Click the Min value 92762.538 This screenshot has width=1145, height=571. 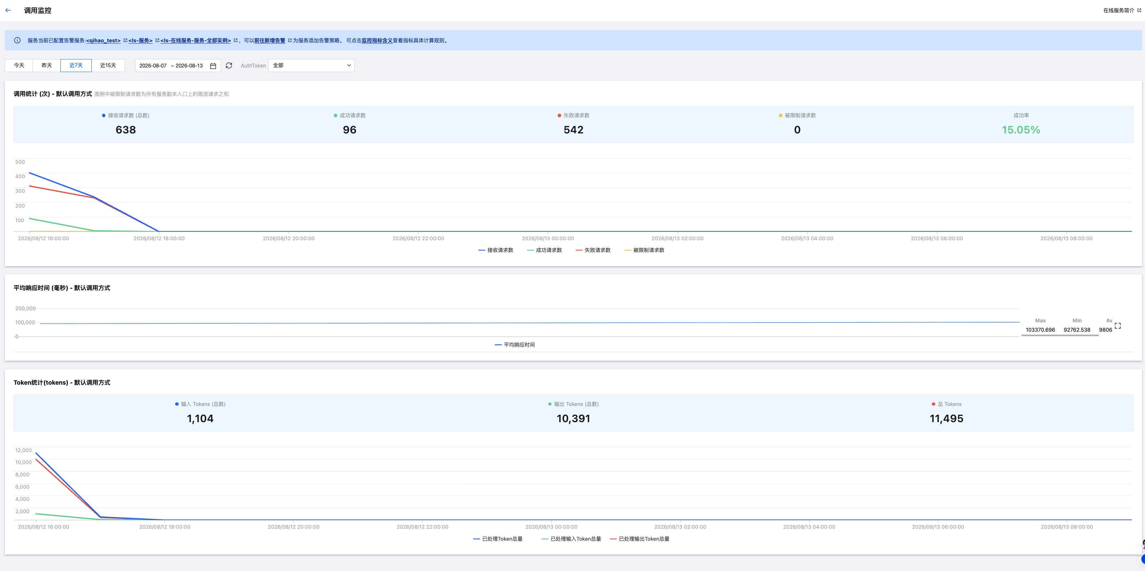click(x=1077, y=330)
